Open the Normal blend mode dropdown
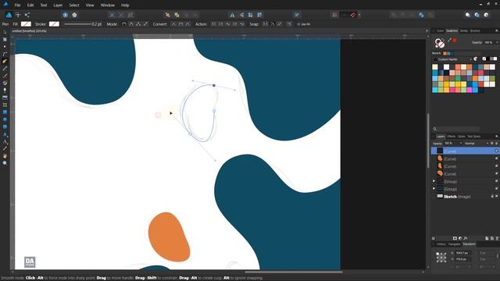The image size is (500, 281). point(477,144)
